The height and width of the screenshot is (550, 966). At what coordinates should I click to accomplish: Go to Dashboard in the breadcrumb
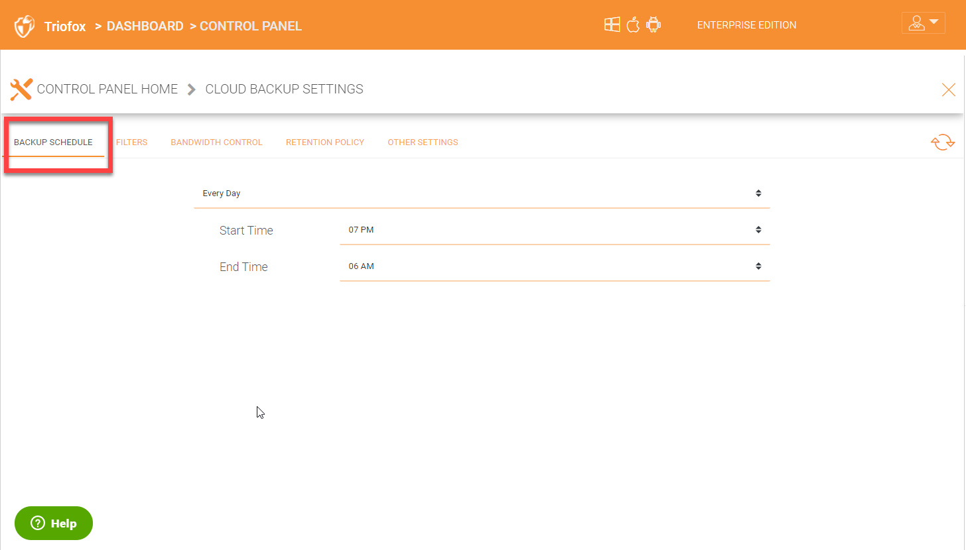(145, 27)
